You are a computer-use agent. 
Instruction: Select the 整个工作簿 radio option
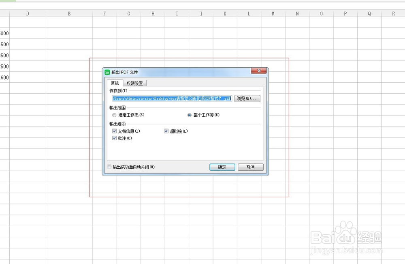click(189, 115)
